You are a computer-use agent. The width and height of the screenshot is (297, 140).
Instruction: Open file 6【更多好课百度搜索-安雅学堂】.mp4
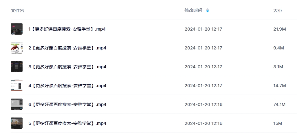click(67, 104)
